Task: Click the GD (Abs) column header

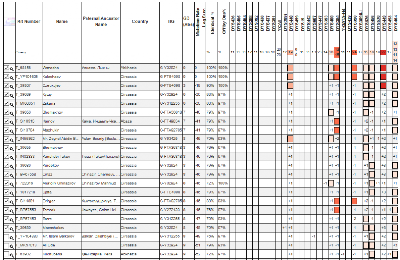Action: pos(188,21)
